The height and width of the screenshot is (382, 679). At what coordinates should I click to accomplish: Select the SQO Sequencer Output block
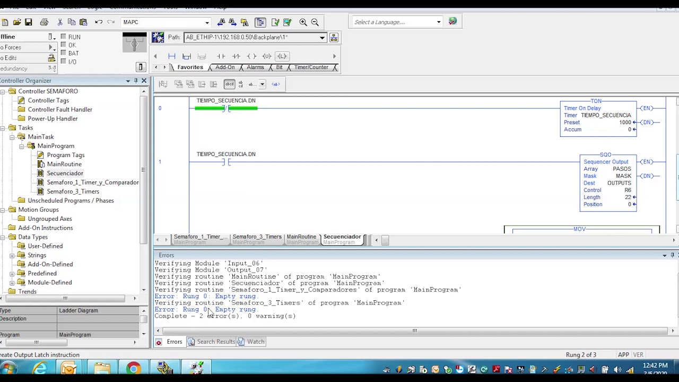(x=608, y=183)
